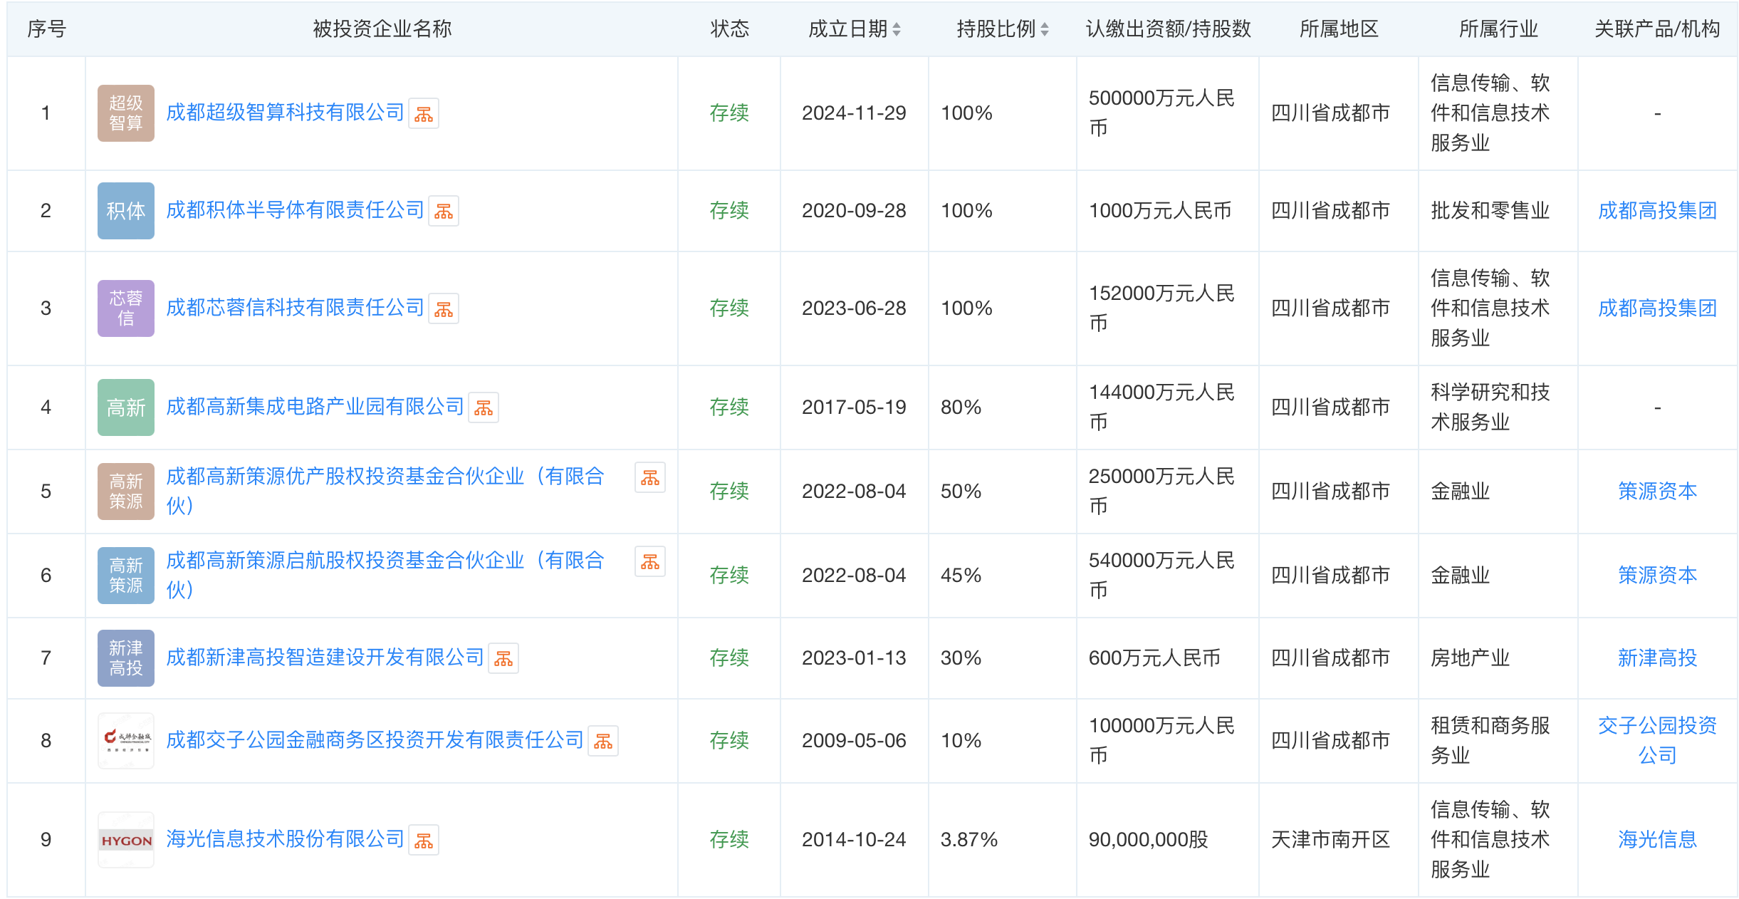Viewport: 1739px width, 899px height.
Task: Click equity icon for 策源启航股权投资基金合伙企业
Action: [x=650, y=562]
